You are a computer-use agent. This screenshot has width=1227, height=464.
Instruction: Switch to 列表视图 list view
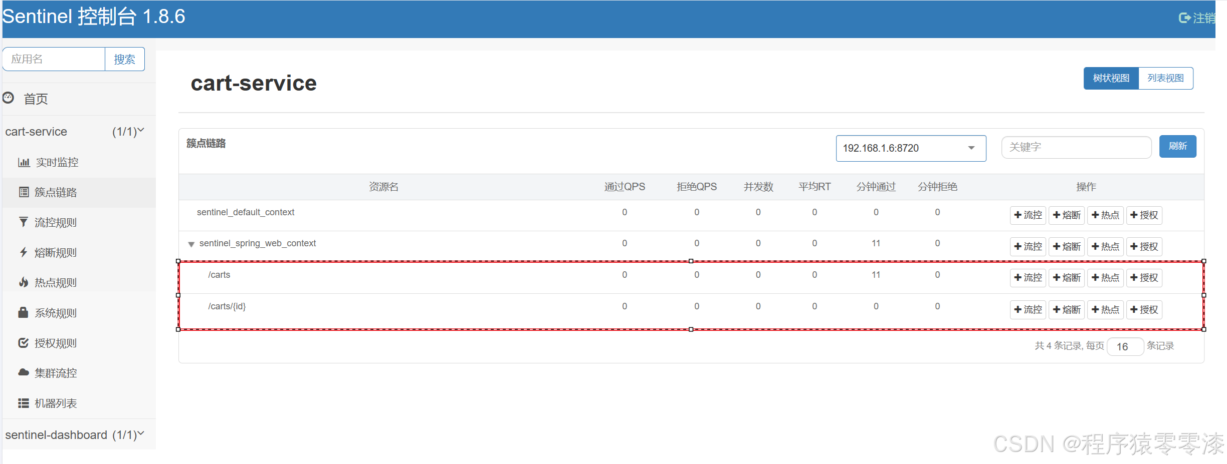click(x=1166, y=79)
